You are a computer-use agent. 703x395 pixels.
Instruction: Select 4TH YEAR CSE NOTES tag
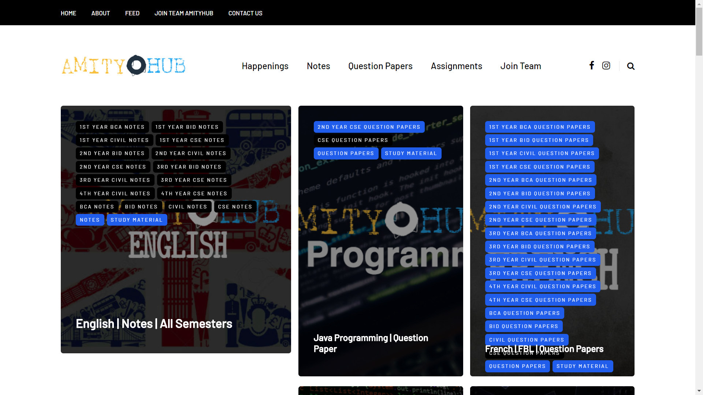click(194, 193)
